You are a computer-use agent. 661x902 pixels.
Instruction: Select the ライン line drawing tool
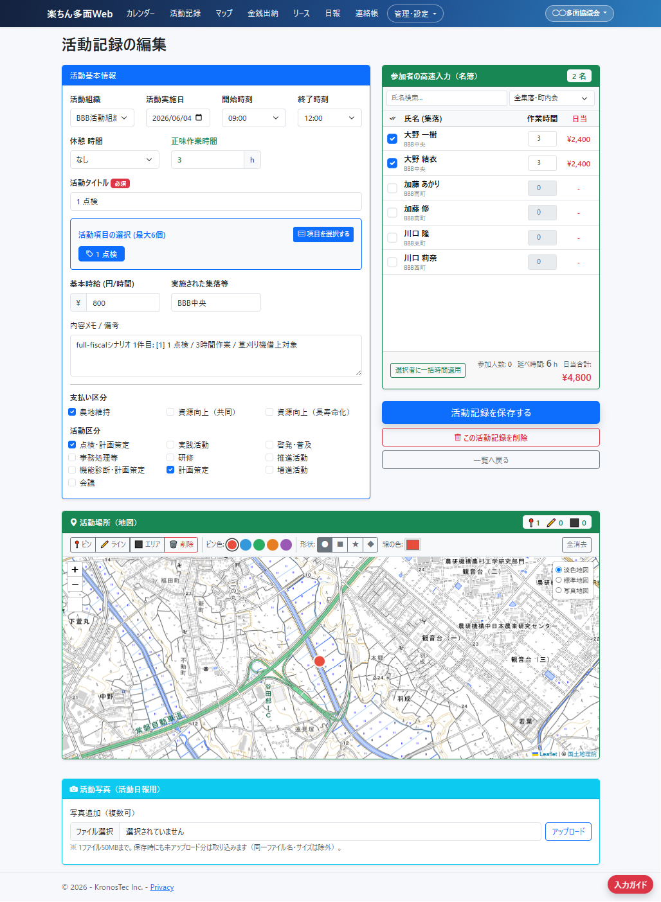click(113, 544)
